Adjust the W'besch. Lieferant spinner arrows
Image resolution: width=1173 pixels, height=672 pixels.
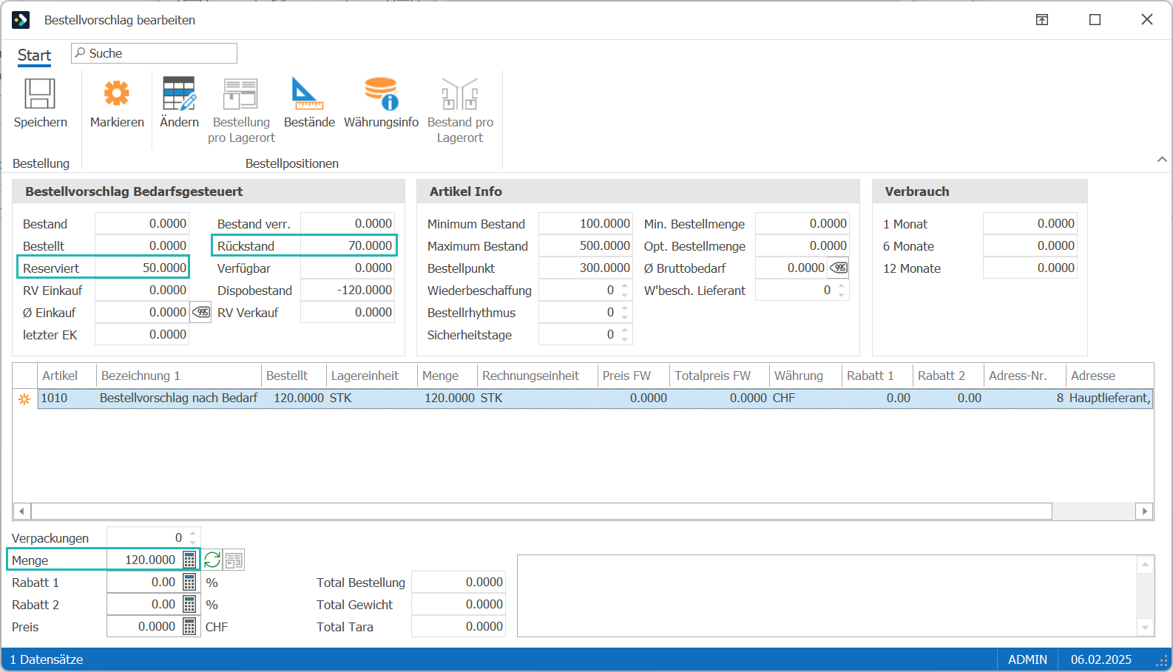(841, 290)
